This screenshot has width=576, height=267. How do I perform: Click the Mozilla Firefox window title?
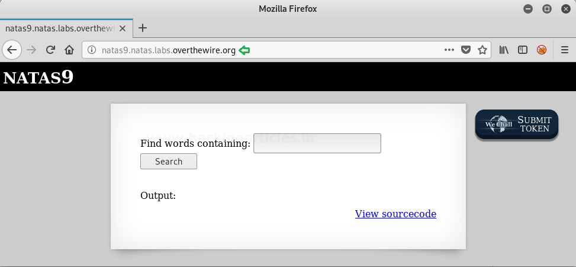(x=288, y=9)
